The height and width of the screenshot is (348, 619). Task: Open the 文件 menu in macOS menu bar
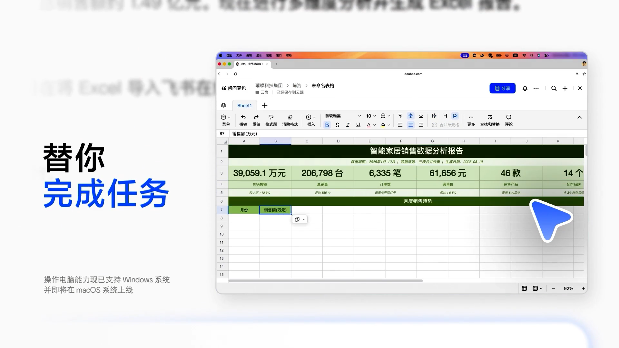(x=239, y=55)
